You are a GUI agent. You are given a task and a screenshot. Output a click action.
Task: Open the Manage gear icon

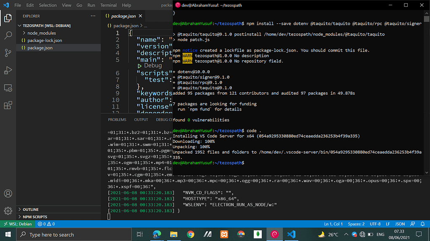tap(8, 211)
